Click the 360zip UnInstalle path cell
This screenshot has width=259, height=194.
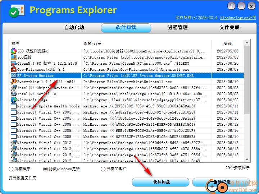click(x=146, y=57)
